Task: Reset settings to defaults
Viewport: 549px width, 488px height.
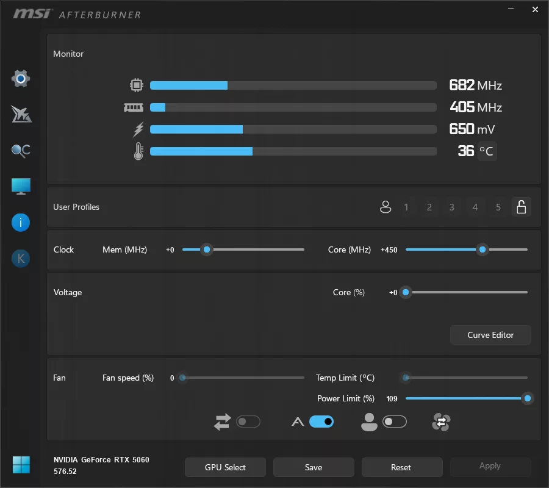Action: (402, 467)
